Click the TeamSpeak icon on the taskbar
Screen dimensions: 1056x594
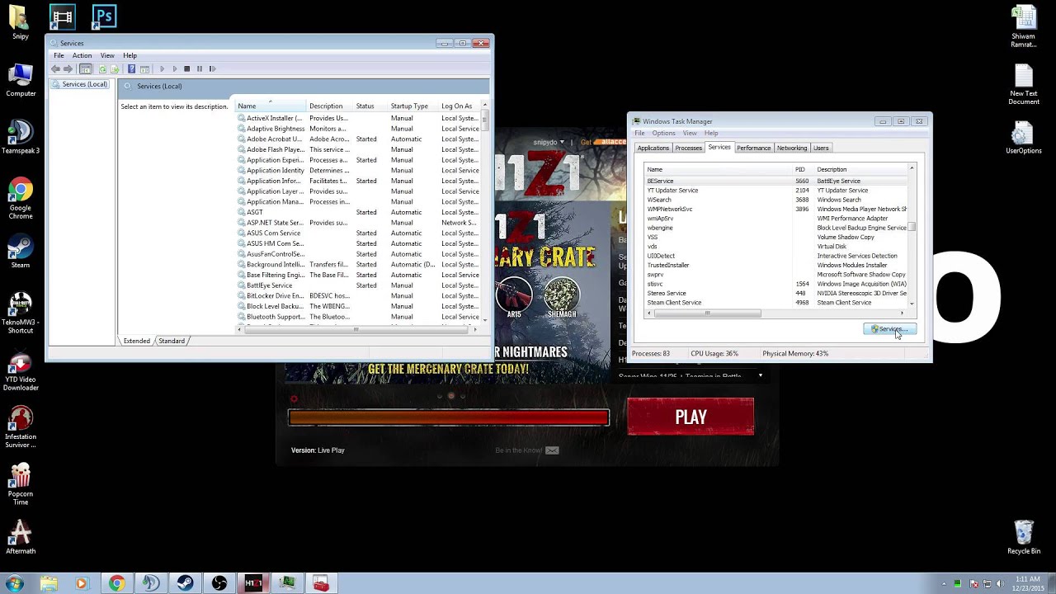click(x=150, y=583)
